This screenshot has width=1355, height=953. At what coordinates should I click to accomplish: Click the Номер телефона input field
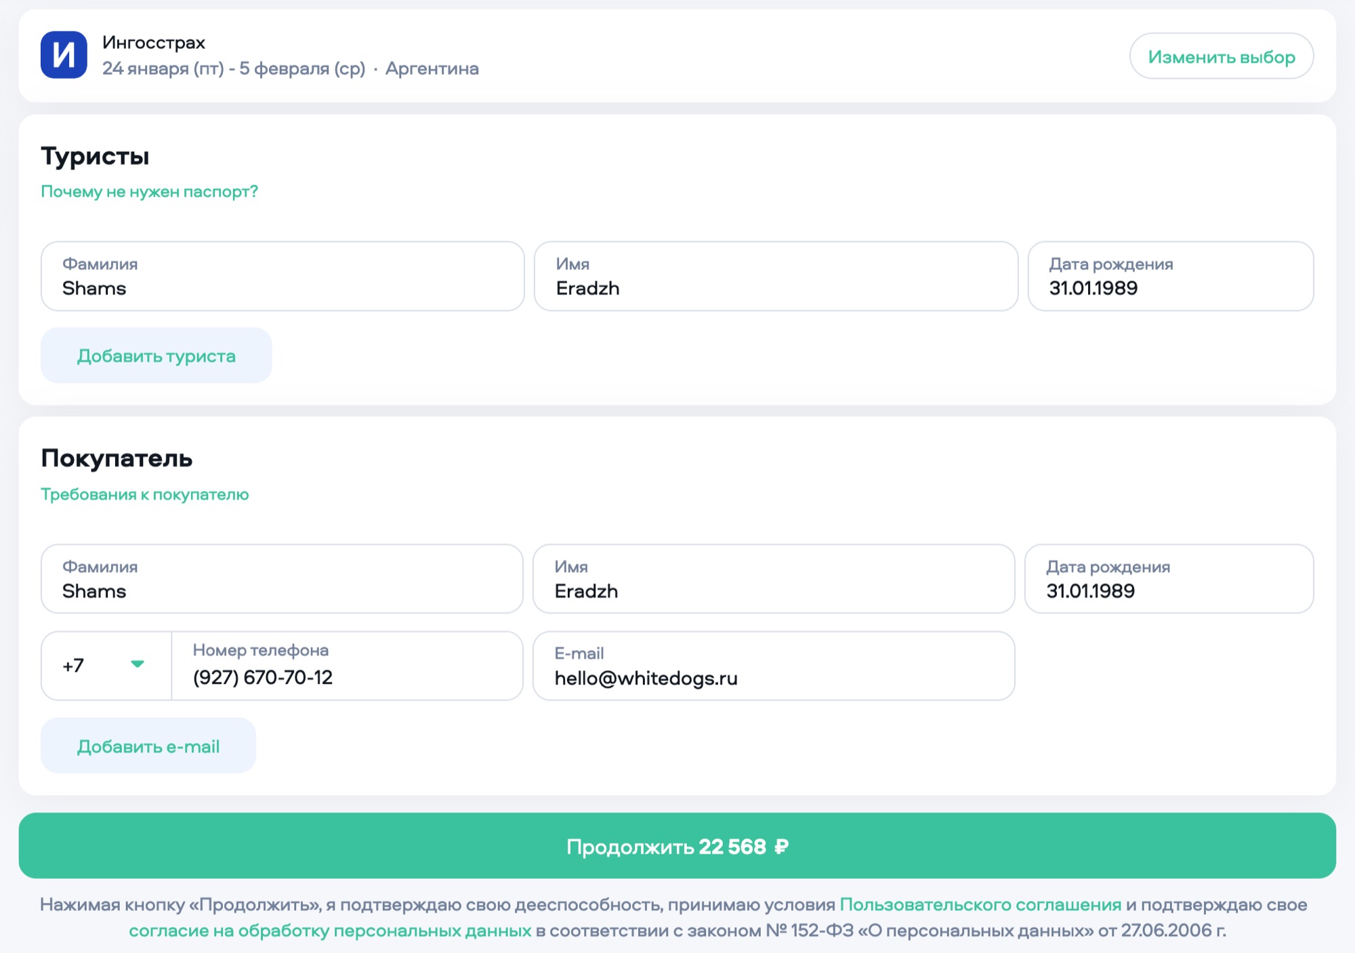(x=347, y=666)
